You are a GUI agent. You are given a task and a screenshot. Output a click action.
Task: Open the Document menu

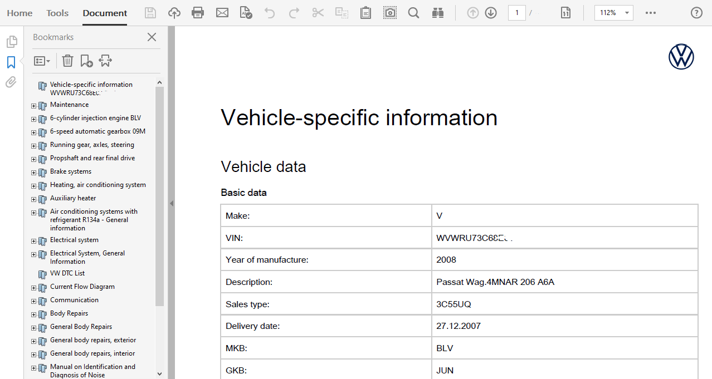coord(104,12)
